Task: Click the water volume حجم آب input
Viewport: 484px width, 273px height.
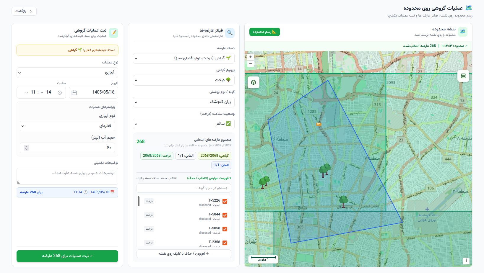Action: point(67,148)
